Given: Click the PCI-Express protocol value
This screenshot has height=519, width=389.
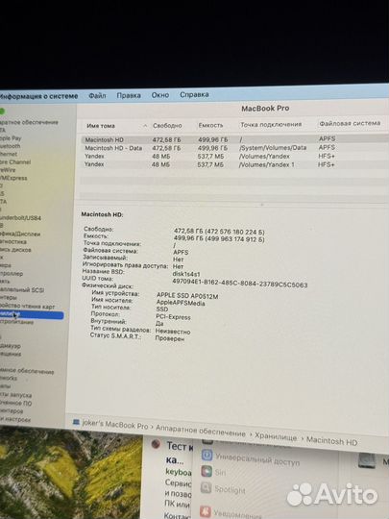Looking at the screenshot, I should click(173, 317).
